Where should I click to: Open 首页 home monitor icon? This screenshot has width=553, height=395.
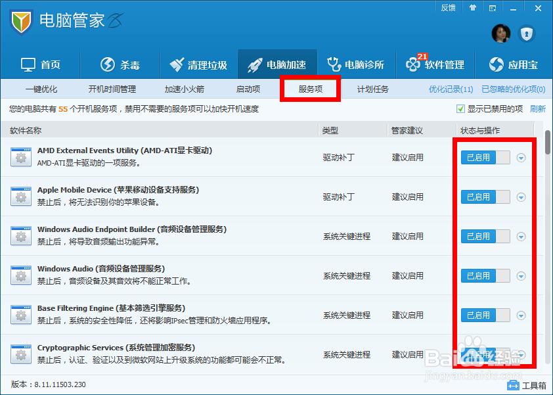[x=28, y=65]
